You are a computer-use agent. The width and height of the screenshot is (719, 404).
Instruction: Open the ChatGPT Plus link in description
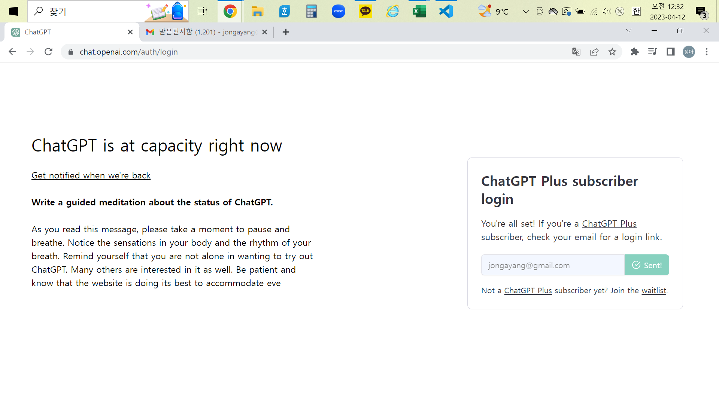click(609, 224)
